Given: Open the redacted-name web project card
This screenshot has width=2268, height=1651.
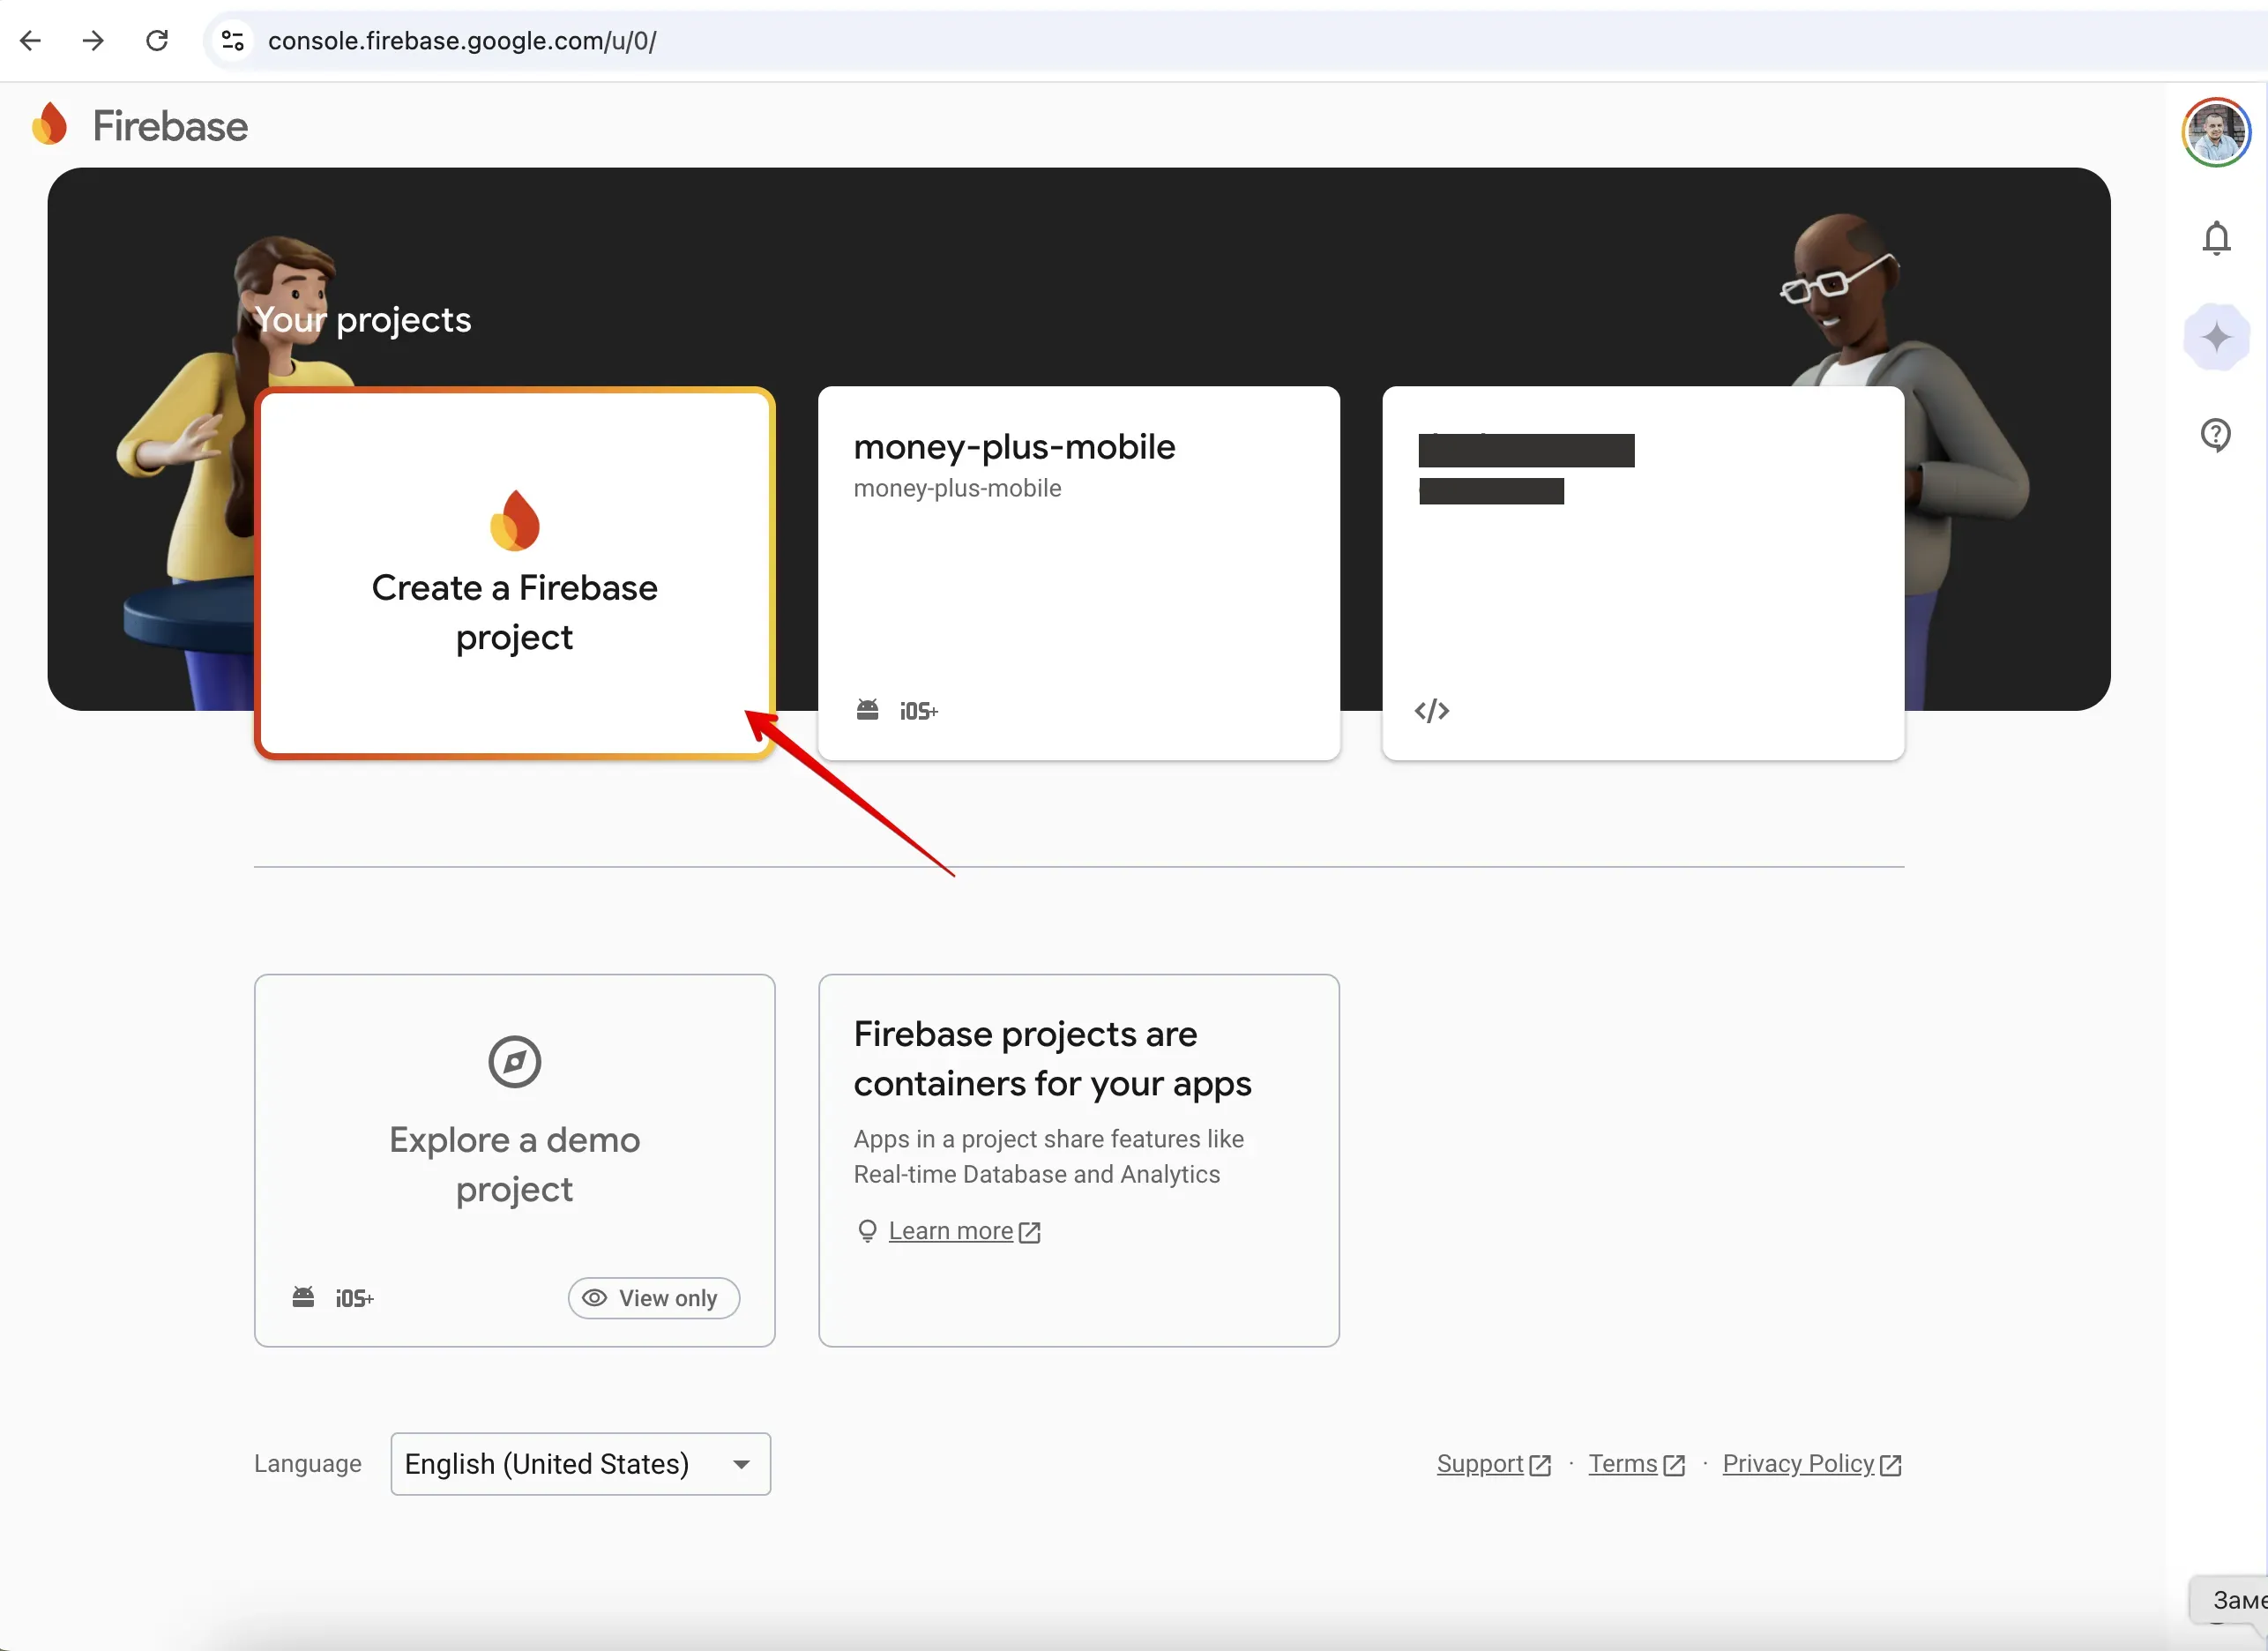Looking at the screenshot, I should click(x=1642, y=573).
